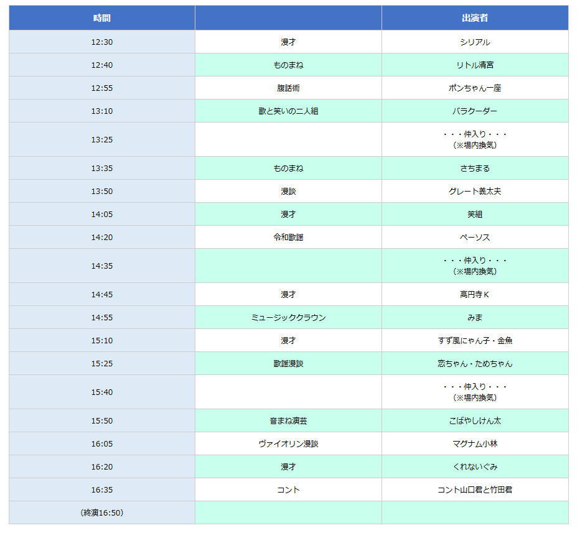
Task: Click the 15:10 time cell
Action: pos(102,340)
